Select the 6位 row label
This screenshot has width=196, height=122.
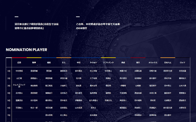[9, 108]
